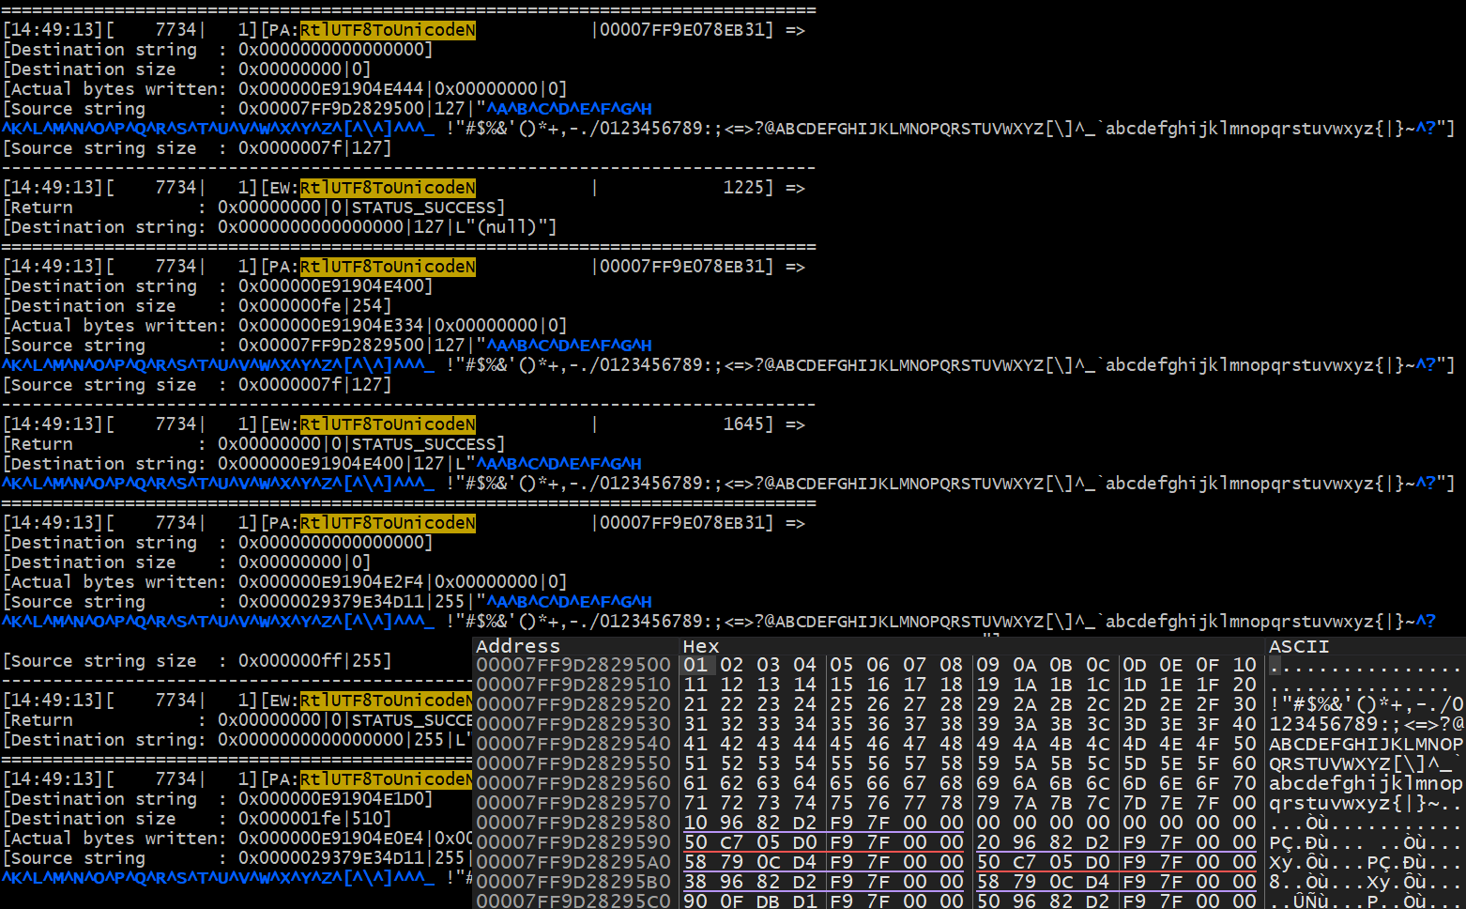Select address row 00007FF9D28295B0
Image resolution: width=1466 pixels, height=909 pixels.
(573, 882)
